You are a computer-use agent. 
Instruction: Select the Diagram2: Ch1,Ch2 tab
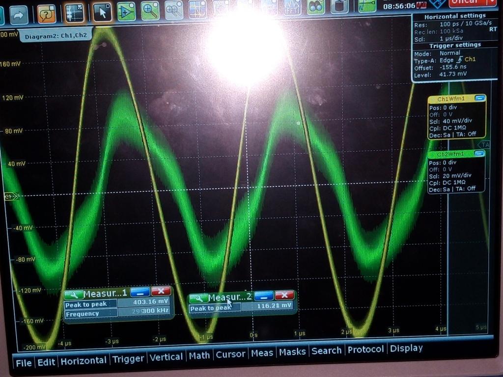coord(56,35)
